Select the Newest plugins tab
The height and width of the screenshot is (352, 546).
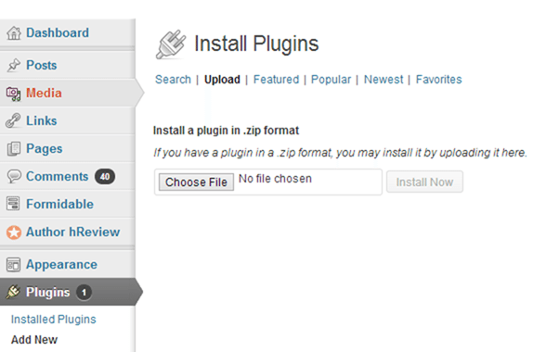(383, 80)
